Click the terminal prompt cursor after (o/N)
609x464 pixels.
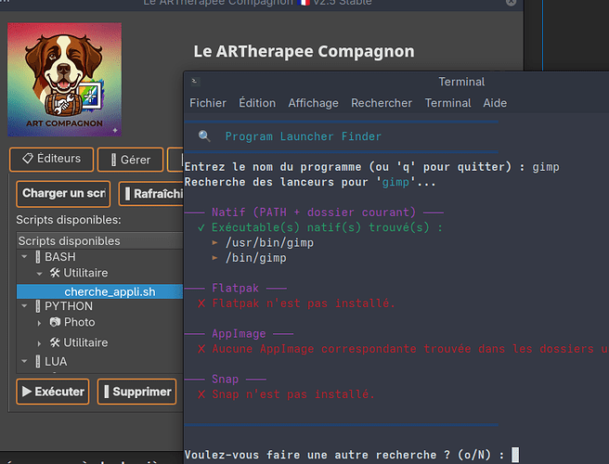coord(515,455)
